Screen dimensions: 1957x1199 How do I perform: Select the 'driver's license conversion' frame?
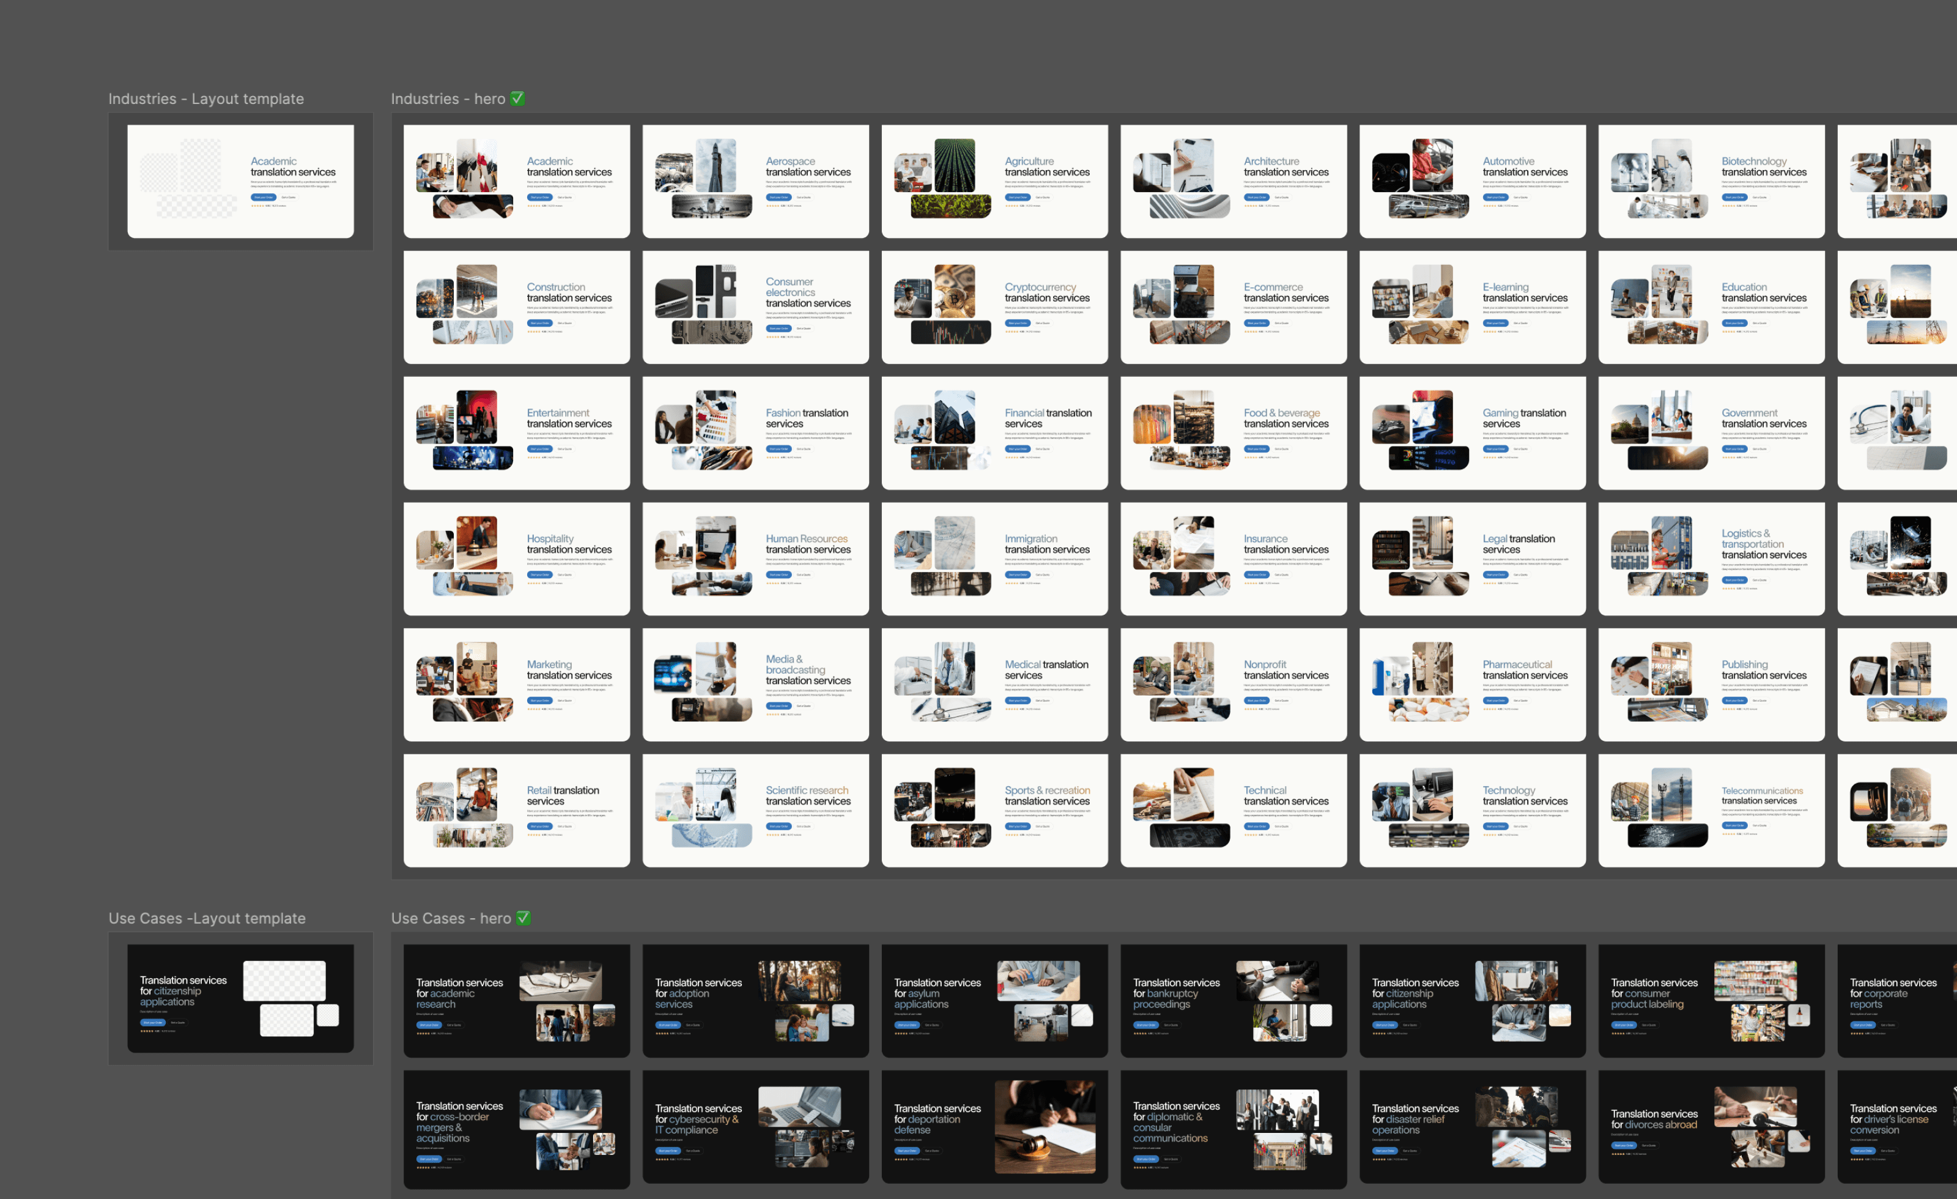click(1898, 1127)
